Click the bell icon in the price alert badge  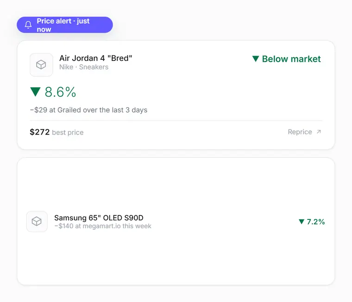pyautogui.click(x=28, y=25)
